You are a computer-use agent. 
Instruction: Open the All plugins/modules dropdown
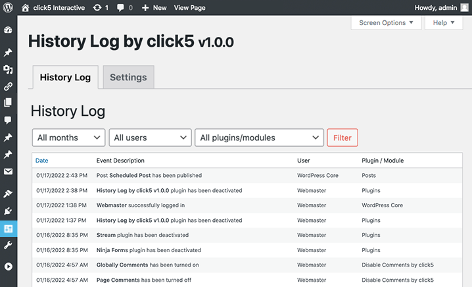(259, 138)
